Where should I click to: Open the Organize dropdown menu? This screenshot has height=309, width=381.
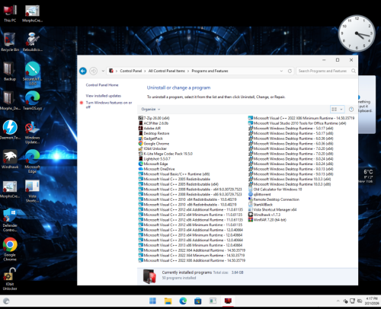coord(151,110)
